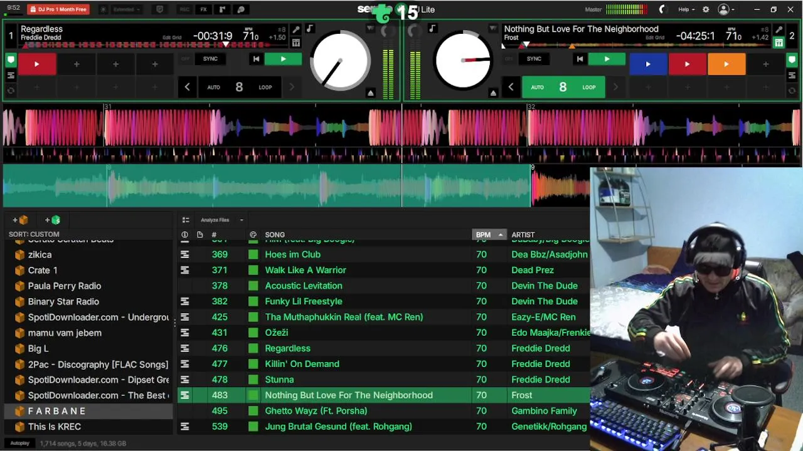Switch the library view mode icon
The image size is (803, 451).
pos(186,220)
